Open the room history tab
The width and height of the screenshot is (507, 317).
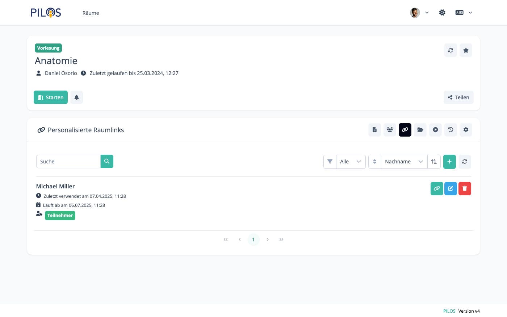pos(451,130)
